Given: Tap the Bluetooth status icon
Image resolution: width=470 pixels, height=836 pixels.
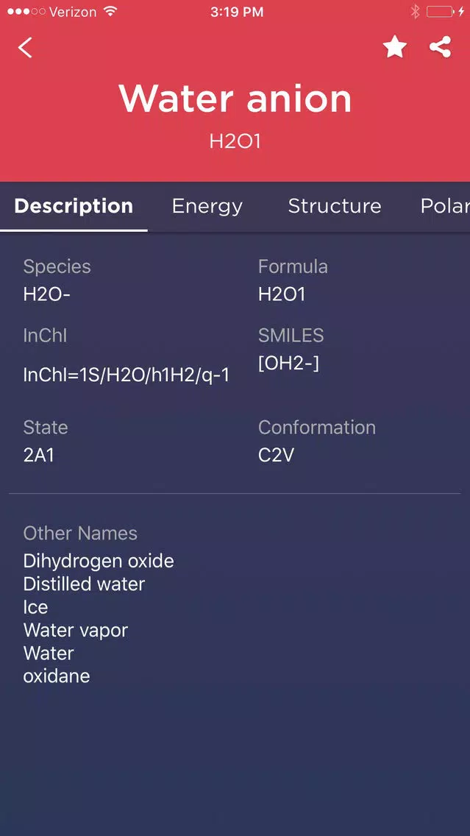Looking at the screenshot, I should [415, 12].
